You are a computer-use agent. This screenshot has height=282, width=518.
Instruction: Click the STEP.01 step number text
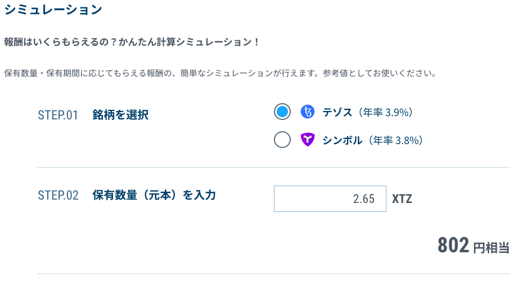click(x=58, y=115)
